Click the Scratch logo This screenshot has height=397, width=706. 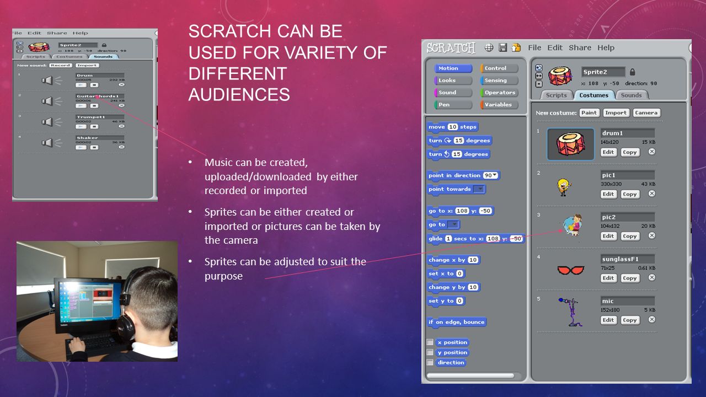pyautogui.click(x=451, y=48)
